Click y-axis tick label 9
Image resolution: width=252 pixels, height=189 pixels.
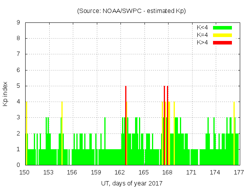tap(19, 23)
